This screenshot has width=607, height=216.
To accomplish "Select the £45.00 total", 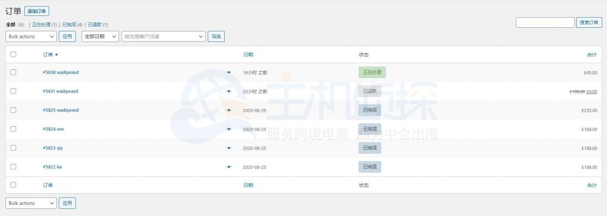I will [590, 72].
